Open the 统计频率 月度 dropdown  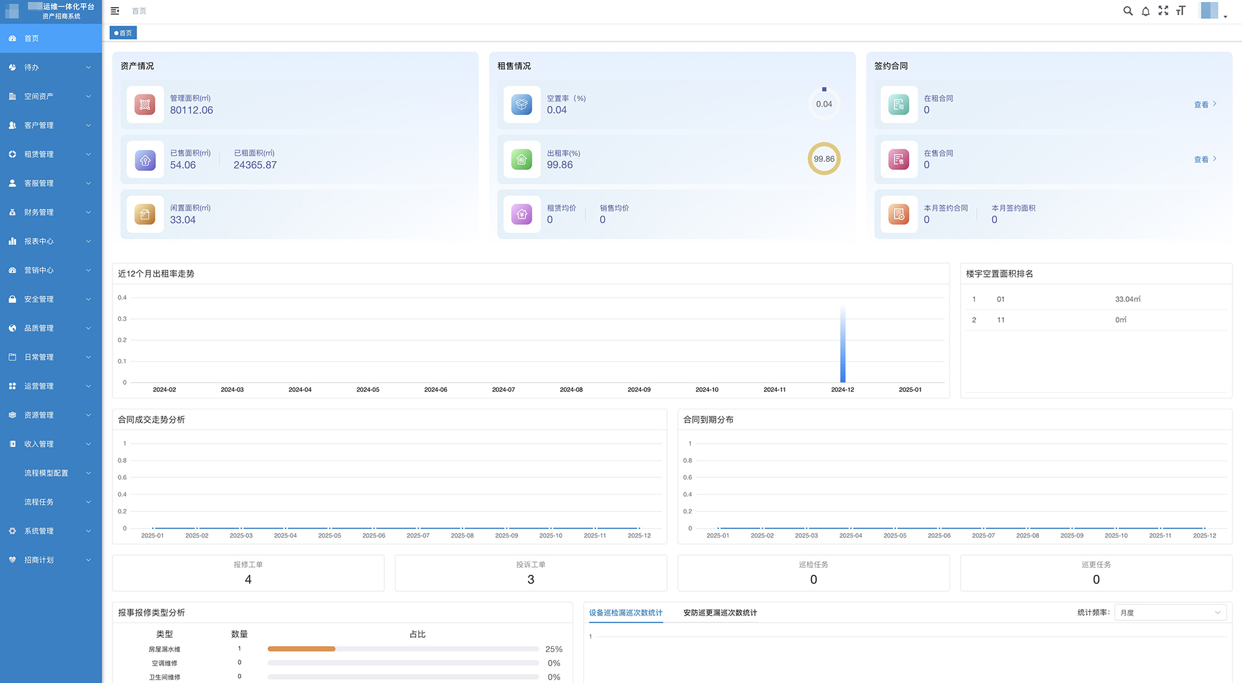[x=1170, y=613]
